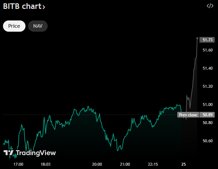Click the gray end dot of the price line
Viewport: 218px width, 169px height.
coord(197,38)
